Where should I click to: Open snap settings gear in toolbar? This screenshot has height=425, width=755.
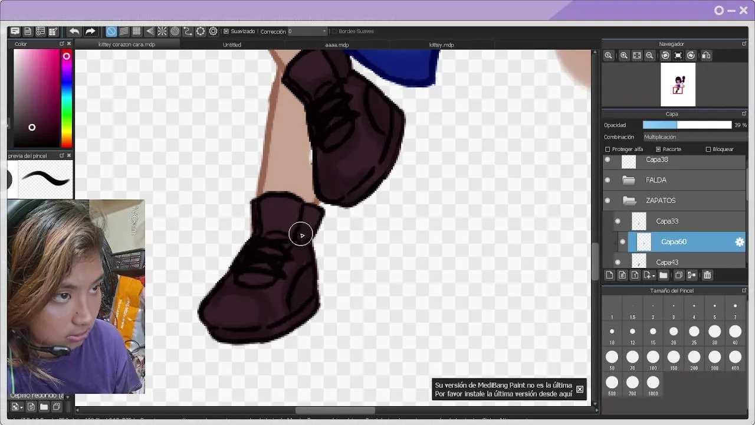point(214,31)
